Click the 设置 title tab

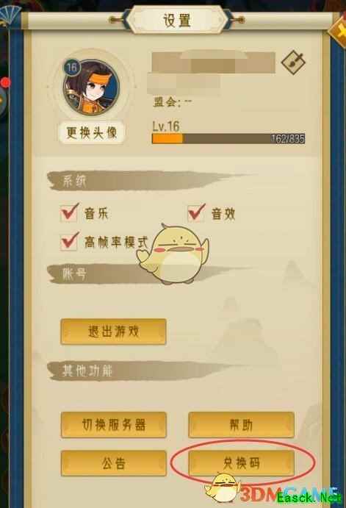pyautogui.click(x=177, y=21)
